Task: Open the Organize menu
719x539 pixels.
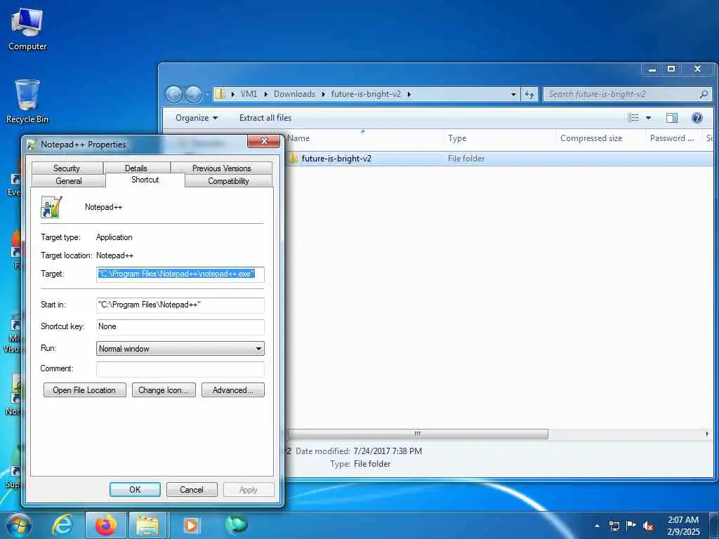Action: [x=197, y=118]
